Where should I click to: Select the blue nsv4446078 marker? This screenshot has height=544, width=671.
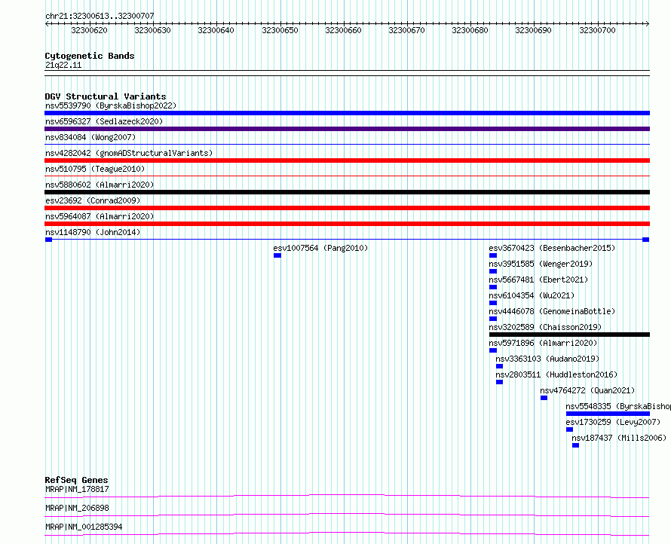pyautogui.click(x=493, y=319)
